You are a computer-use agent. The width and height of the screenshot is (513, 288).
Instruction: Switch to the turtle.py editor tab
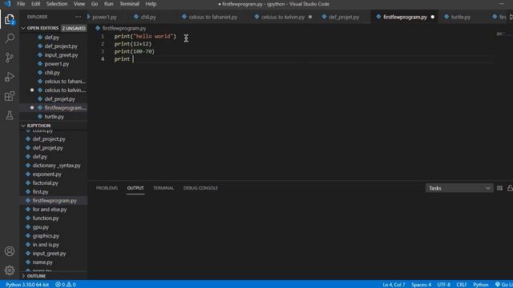461,17
